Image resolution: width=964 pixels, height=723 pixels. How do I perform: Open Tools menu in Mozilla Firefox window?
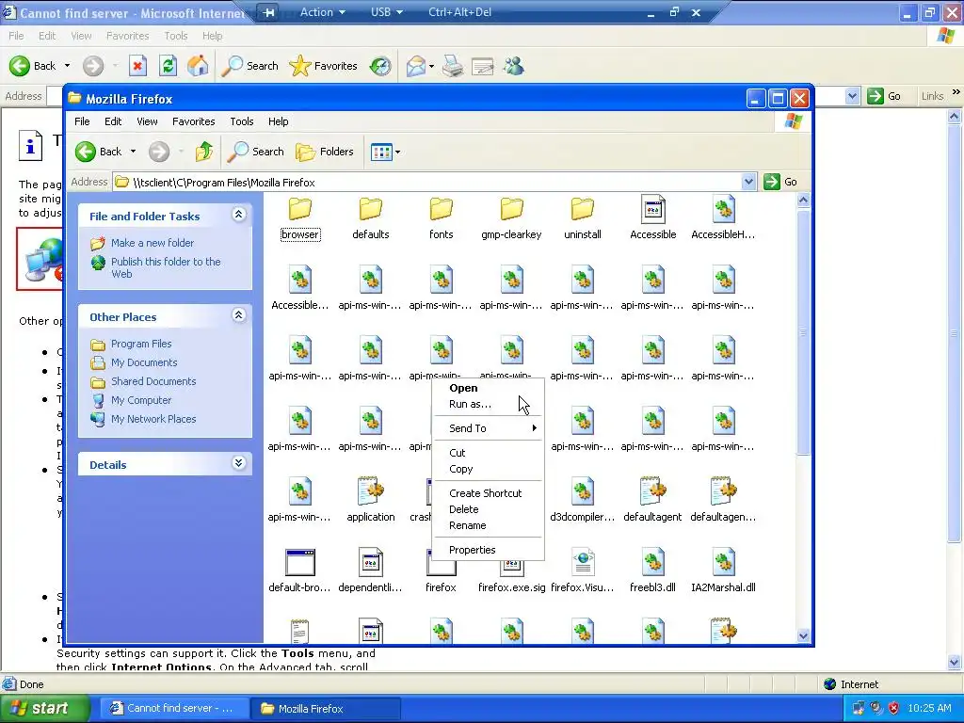coord(242,121)
